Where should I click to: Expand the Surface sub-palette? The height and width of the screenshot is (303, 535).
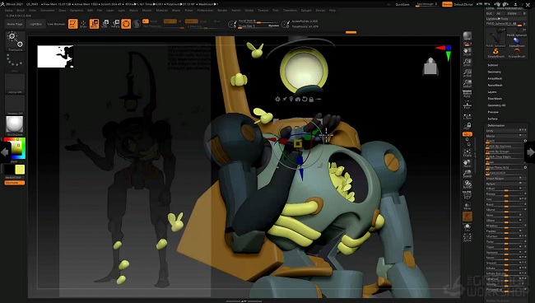tap(492, 119)
